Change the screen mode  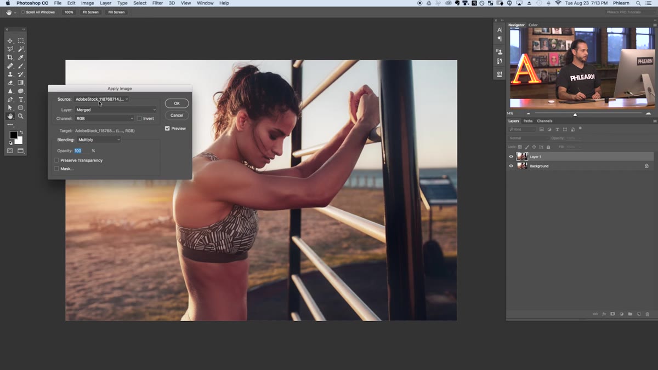pos(21,151)
